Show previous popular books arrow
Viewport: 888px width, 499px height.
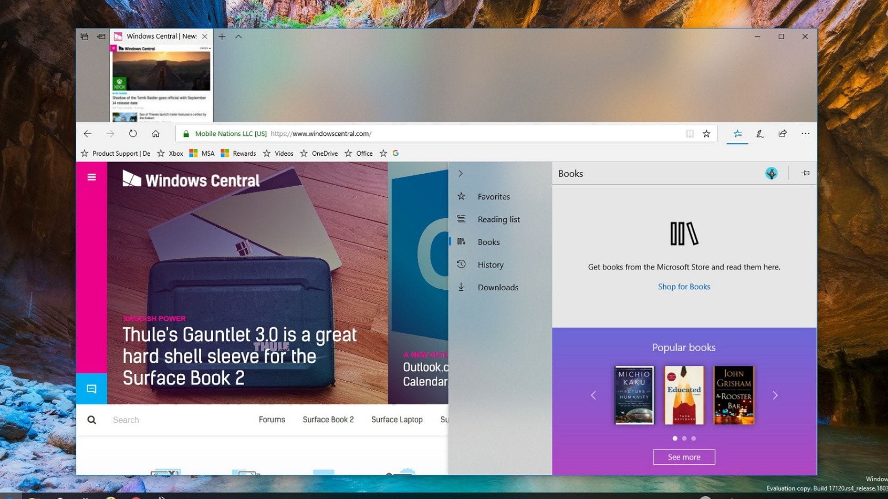593,396
